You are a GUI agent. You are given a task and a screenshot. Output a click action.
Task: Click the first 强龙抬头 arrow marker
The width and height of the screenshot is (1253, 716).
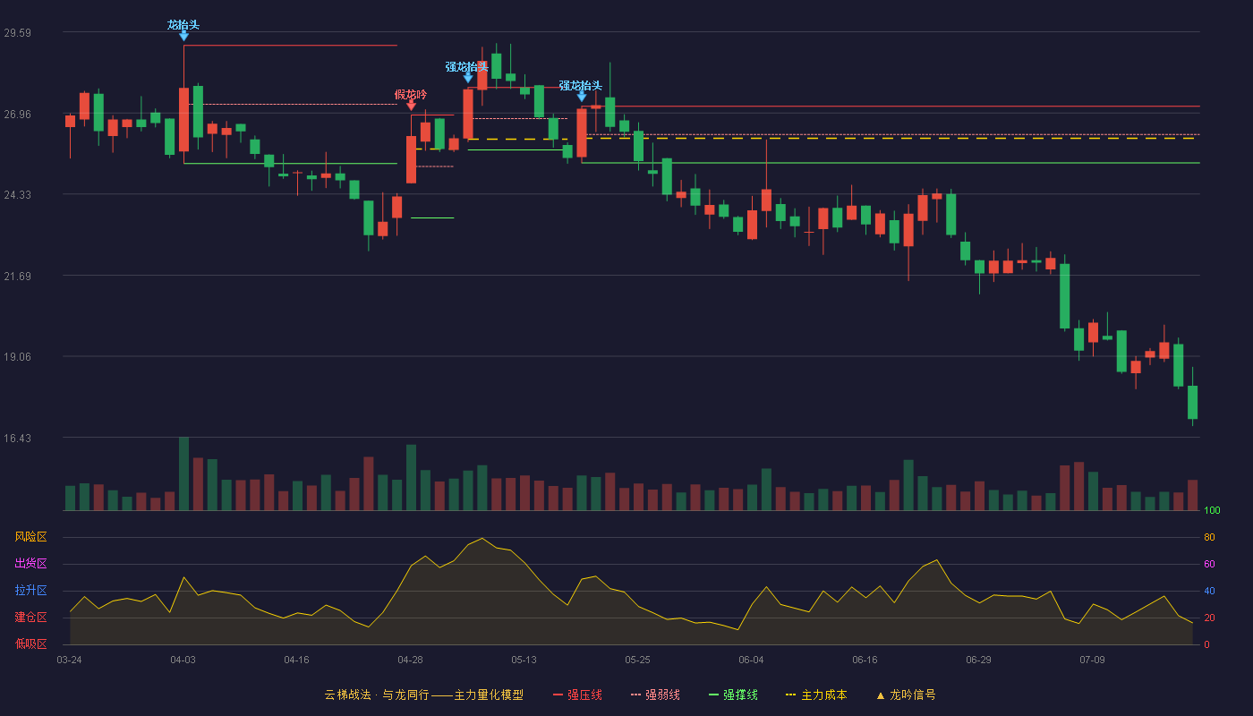(x=468, y=78)
